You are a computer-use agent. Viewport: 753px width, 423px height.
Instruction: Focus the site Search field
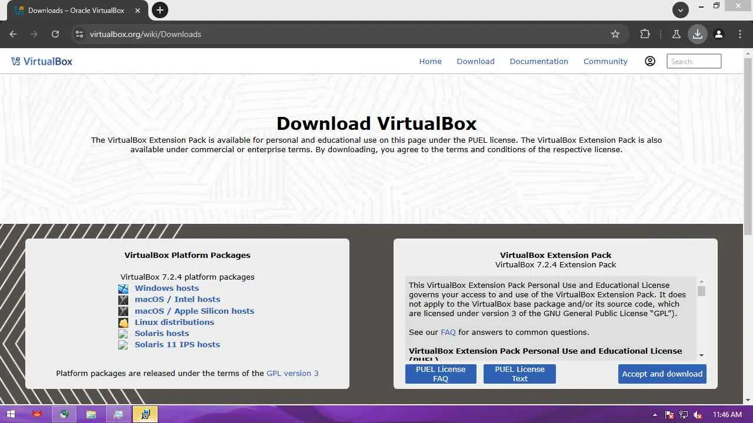point(694,61)
